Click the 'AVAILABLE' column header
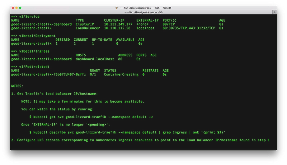This screenshot has height=165, width=287. pyautogui.click(x=125, y=40)
